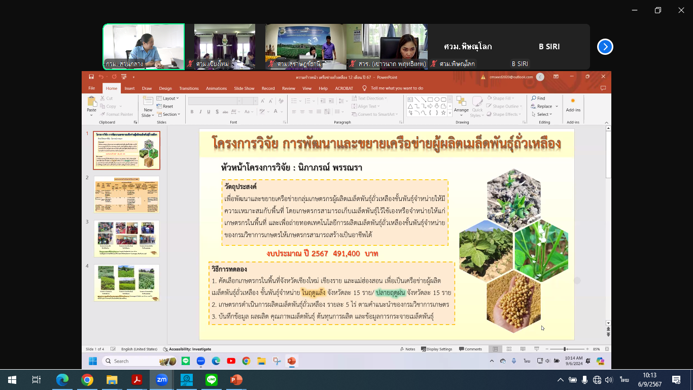Click the Paste icon in Clipboard group
Image resolution: width=693 pixels, height=390 pixels.
pyautogui.click(x=91, y=102)
